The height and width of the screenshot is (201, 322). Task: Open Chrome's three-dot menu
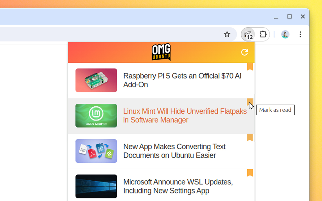point(300,34)
